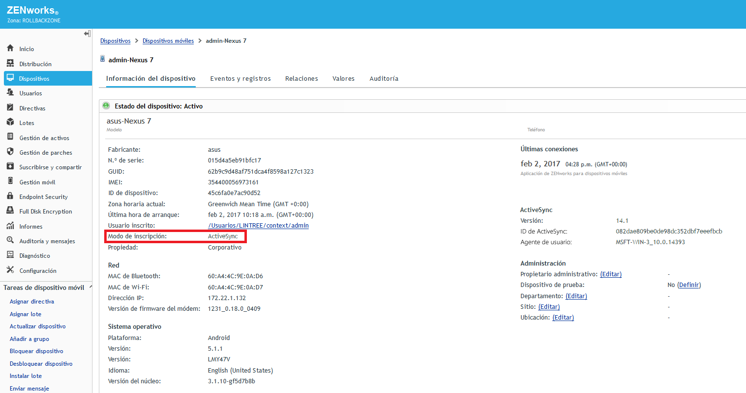The height and width of the screenshot is (393, 746).
Task: Click the Suscribirse y compartir icon
Action: coord(10,167)
